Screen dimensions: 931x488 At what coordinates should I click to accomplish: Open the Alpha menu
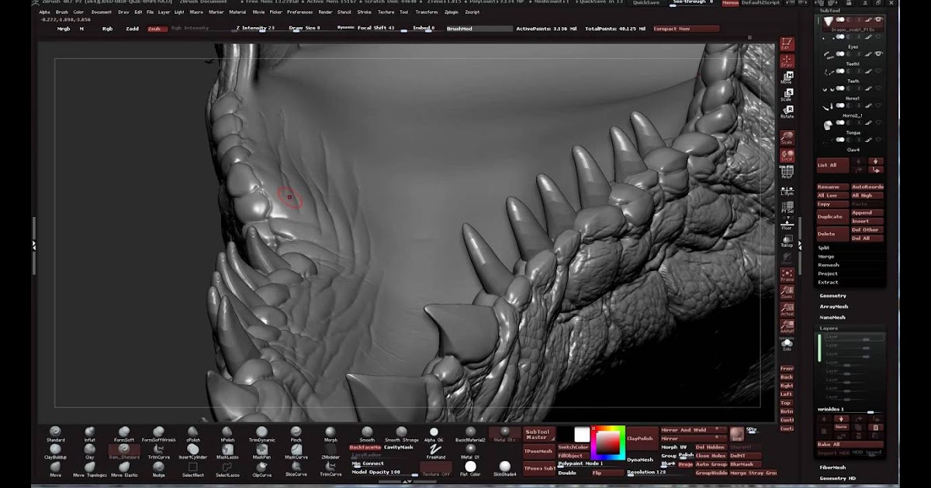point(45,12)
